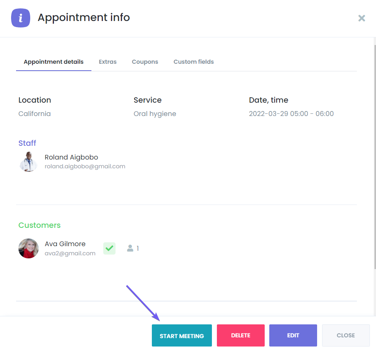
Task: Toggle Ava Gilmore's approval status checkbox
Action: [109, 248]
